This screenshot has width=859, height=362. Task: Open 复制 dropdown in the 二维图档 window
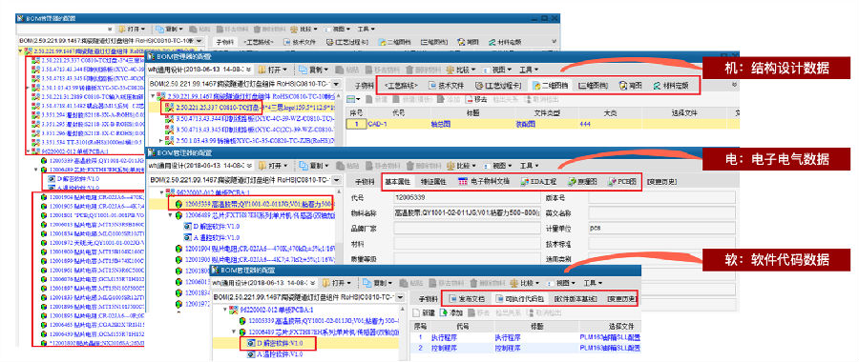314,70
